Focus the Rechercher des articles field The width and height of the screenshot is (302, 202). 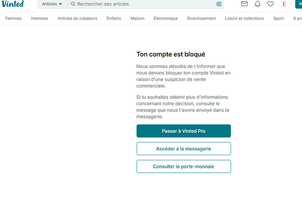pos(144,4)
